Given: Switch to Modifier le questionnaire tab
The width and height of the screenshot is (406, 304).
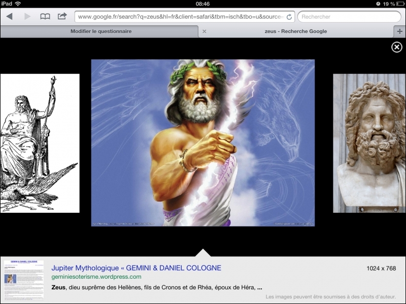Looking at the screenshot, I should coord(100,31).
